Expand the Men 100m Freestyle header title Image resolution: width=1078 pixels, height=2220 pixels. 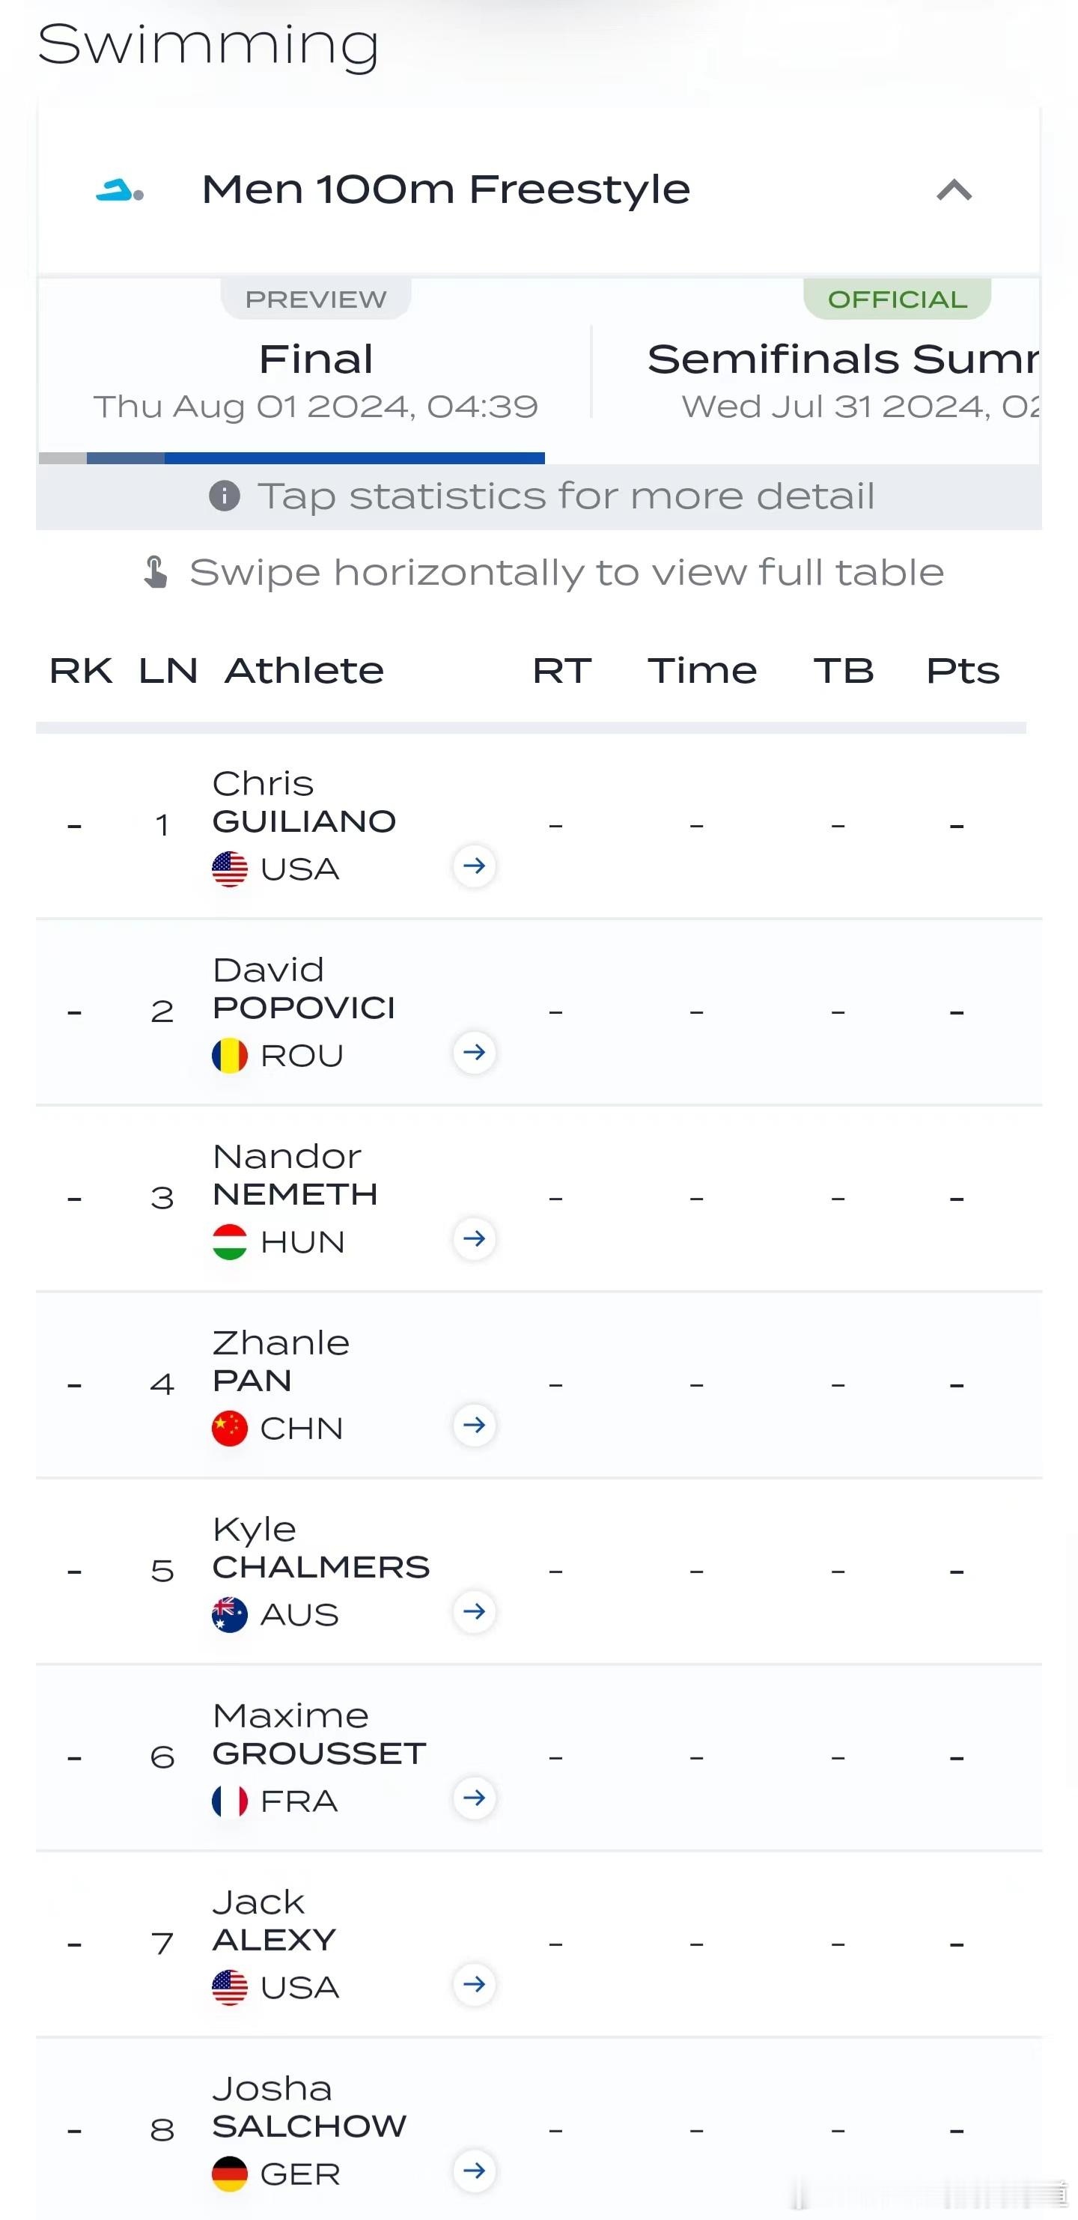(x=445, y=189)
